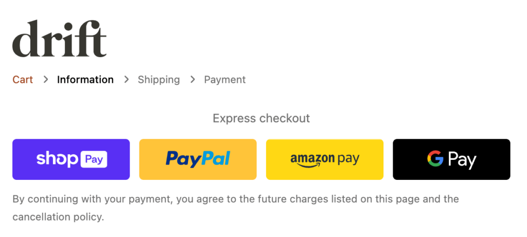Pay using the black Google Pay button
Viewport: 527px width, 237px height.
pyautogui.click(x=451, y=159)
